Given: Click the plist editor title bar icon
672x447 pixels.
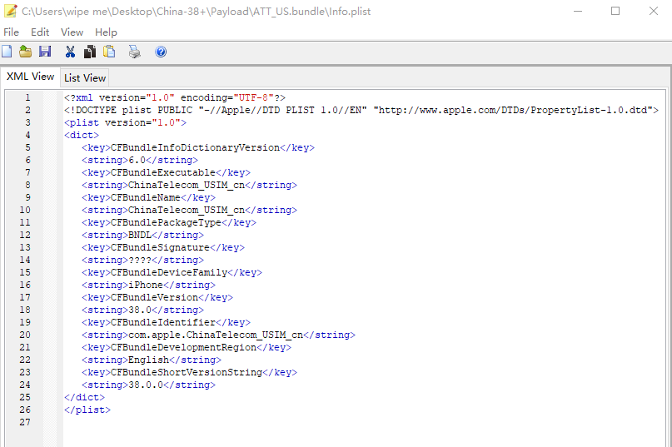Looking at the screenshot, I should click(x=10, y=11).
